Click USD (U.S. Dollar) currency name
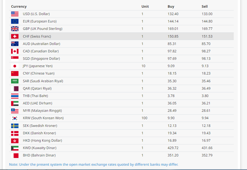The width and height of the screenshot is (247, 170). coord(36,14)
